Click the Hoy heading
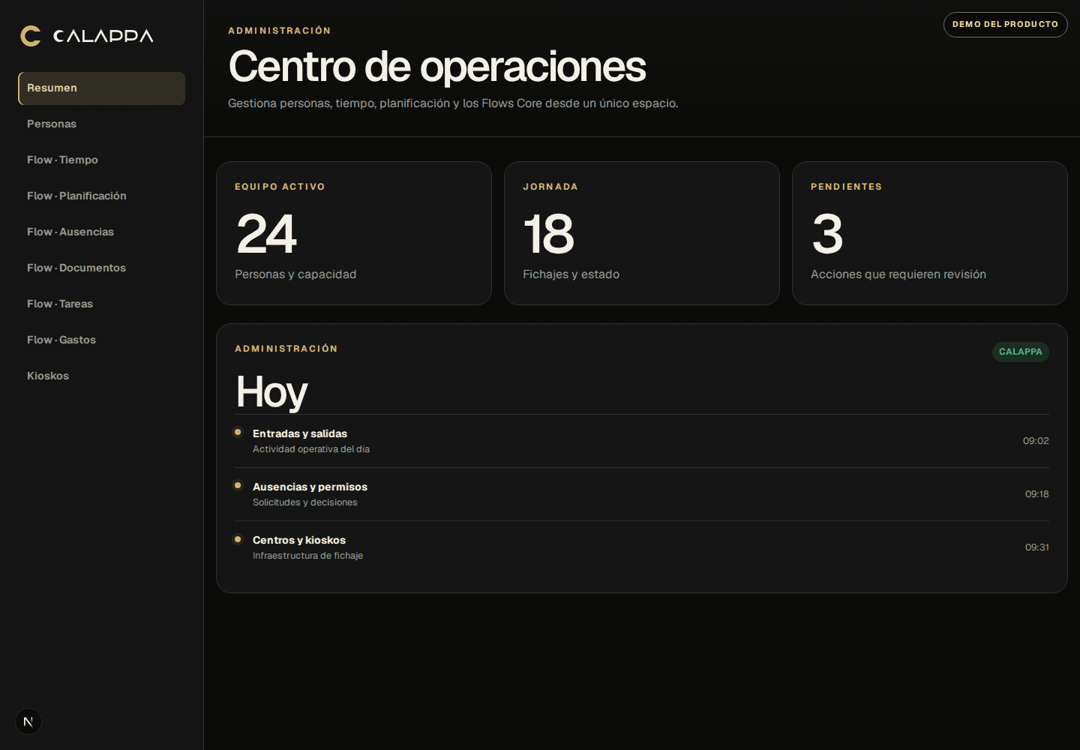The width and height of the screenshot is (1080, 750). tap(271, 392)
